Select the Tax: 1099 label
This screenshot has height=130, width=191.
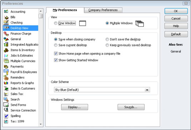(17, 121)
